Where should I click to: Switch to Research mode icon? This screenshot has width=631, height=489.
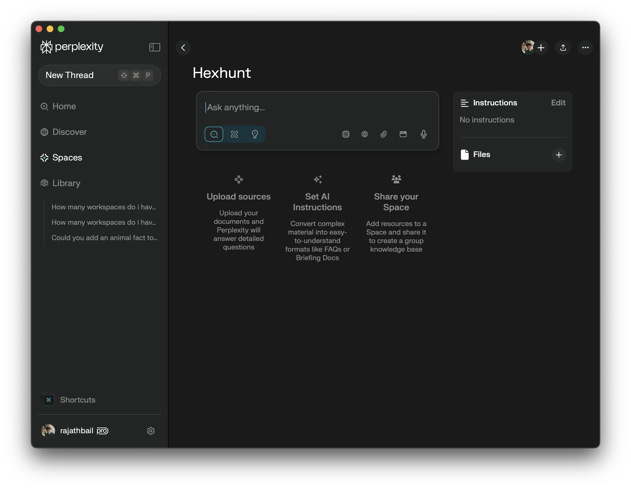(234, 134)
